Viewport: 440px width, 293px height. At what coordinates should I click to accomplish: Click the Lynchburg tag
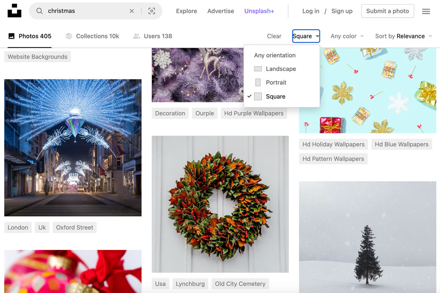pos(190,284)
